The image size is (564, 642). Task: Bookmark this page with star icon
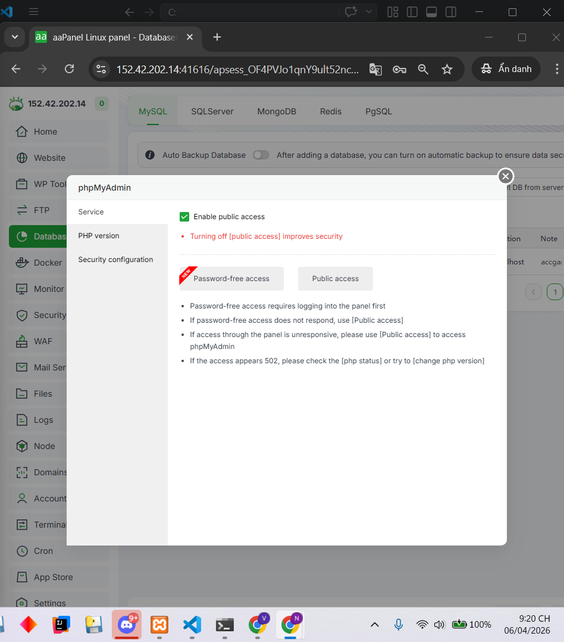(x=447, y=69)
